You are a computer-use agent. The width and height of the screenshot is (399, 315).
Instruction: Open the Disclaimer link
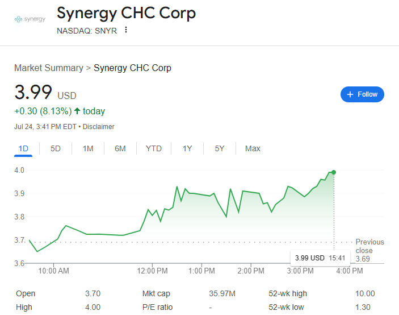click(99, 127)
